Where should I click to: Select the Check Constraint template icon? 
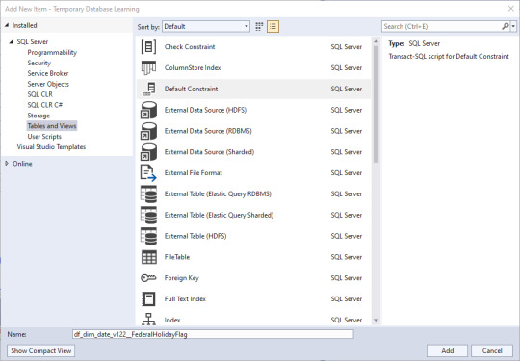tap(148, 47)
